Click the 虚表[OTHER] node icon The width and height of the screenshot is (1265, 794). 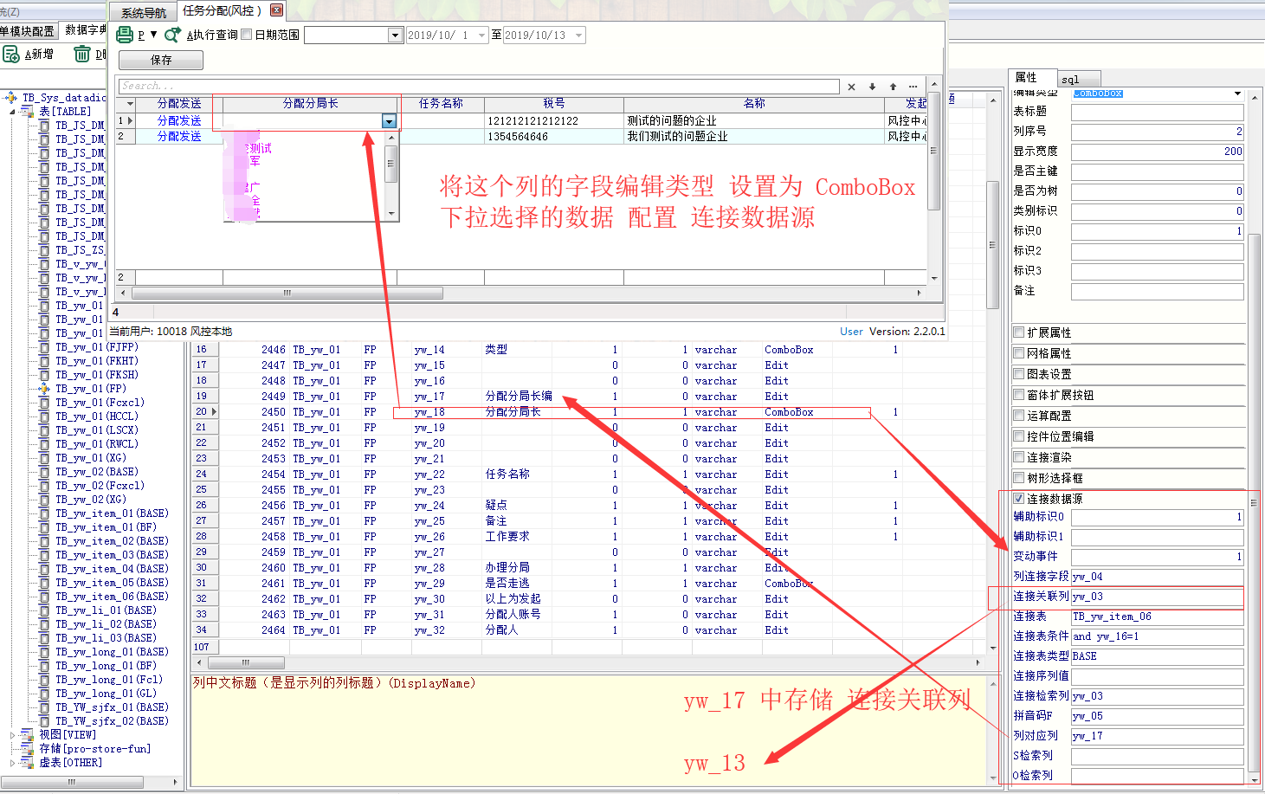28,763
